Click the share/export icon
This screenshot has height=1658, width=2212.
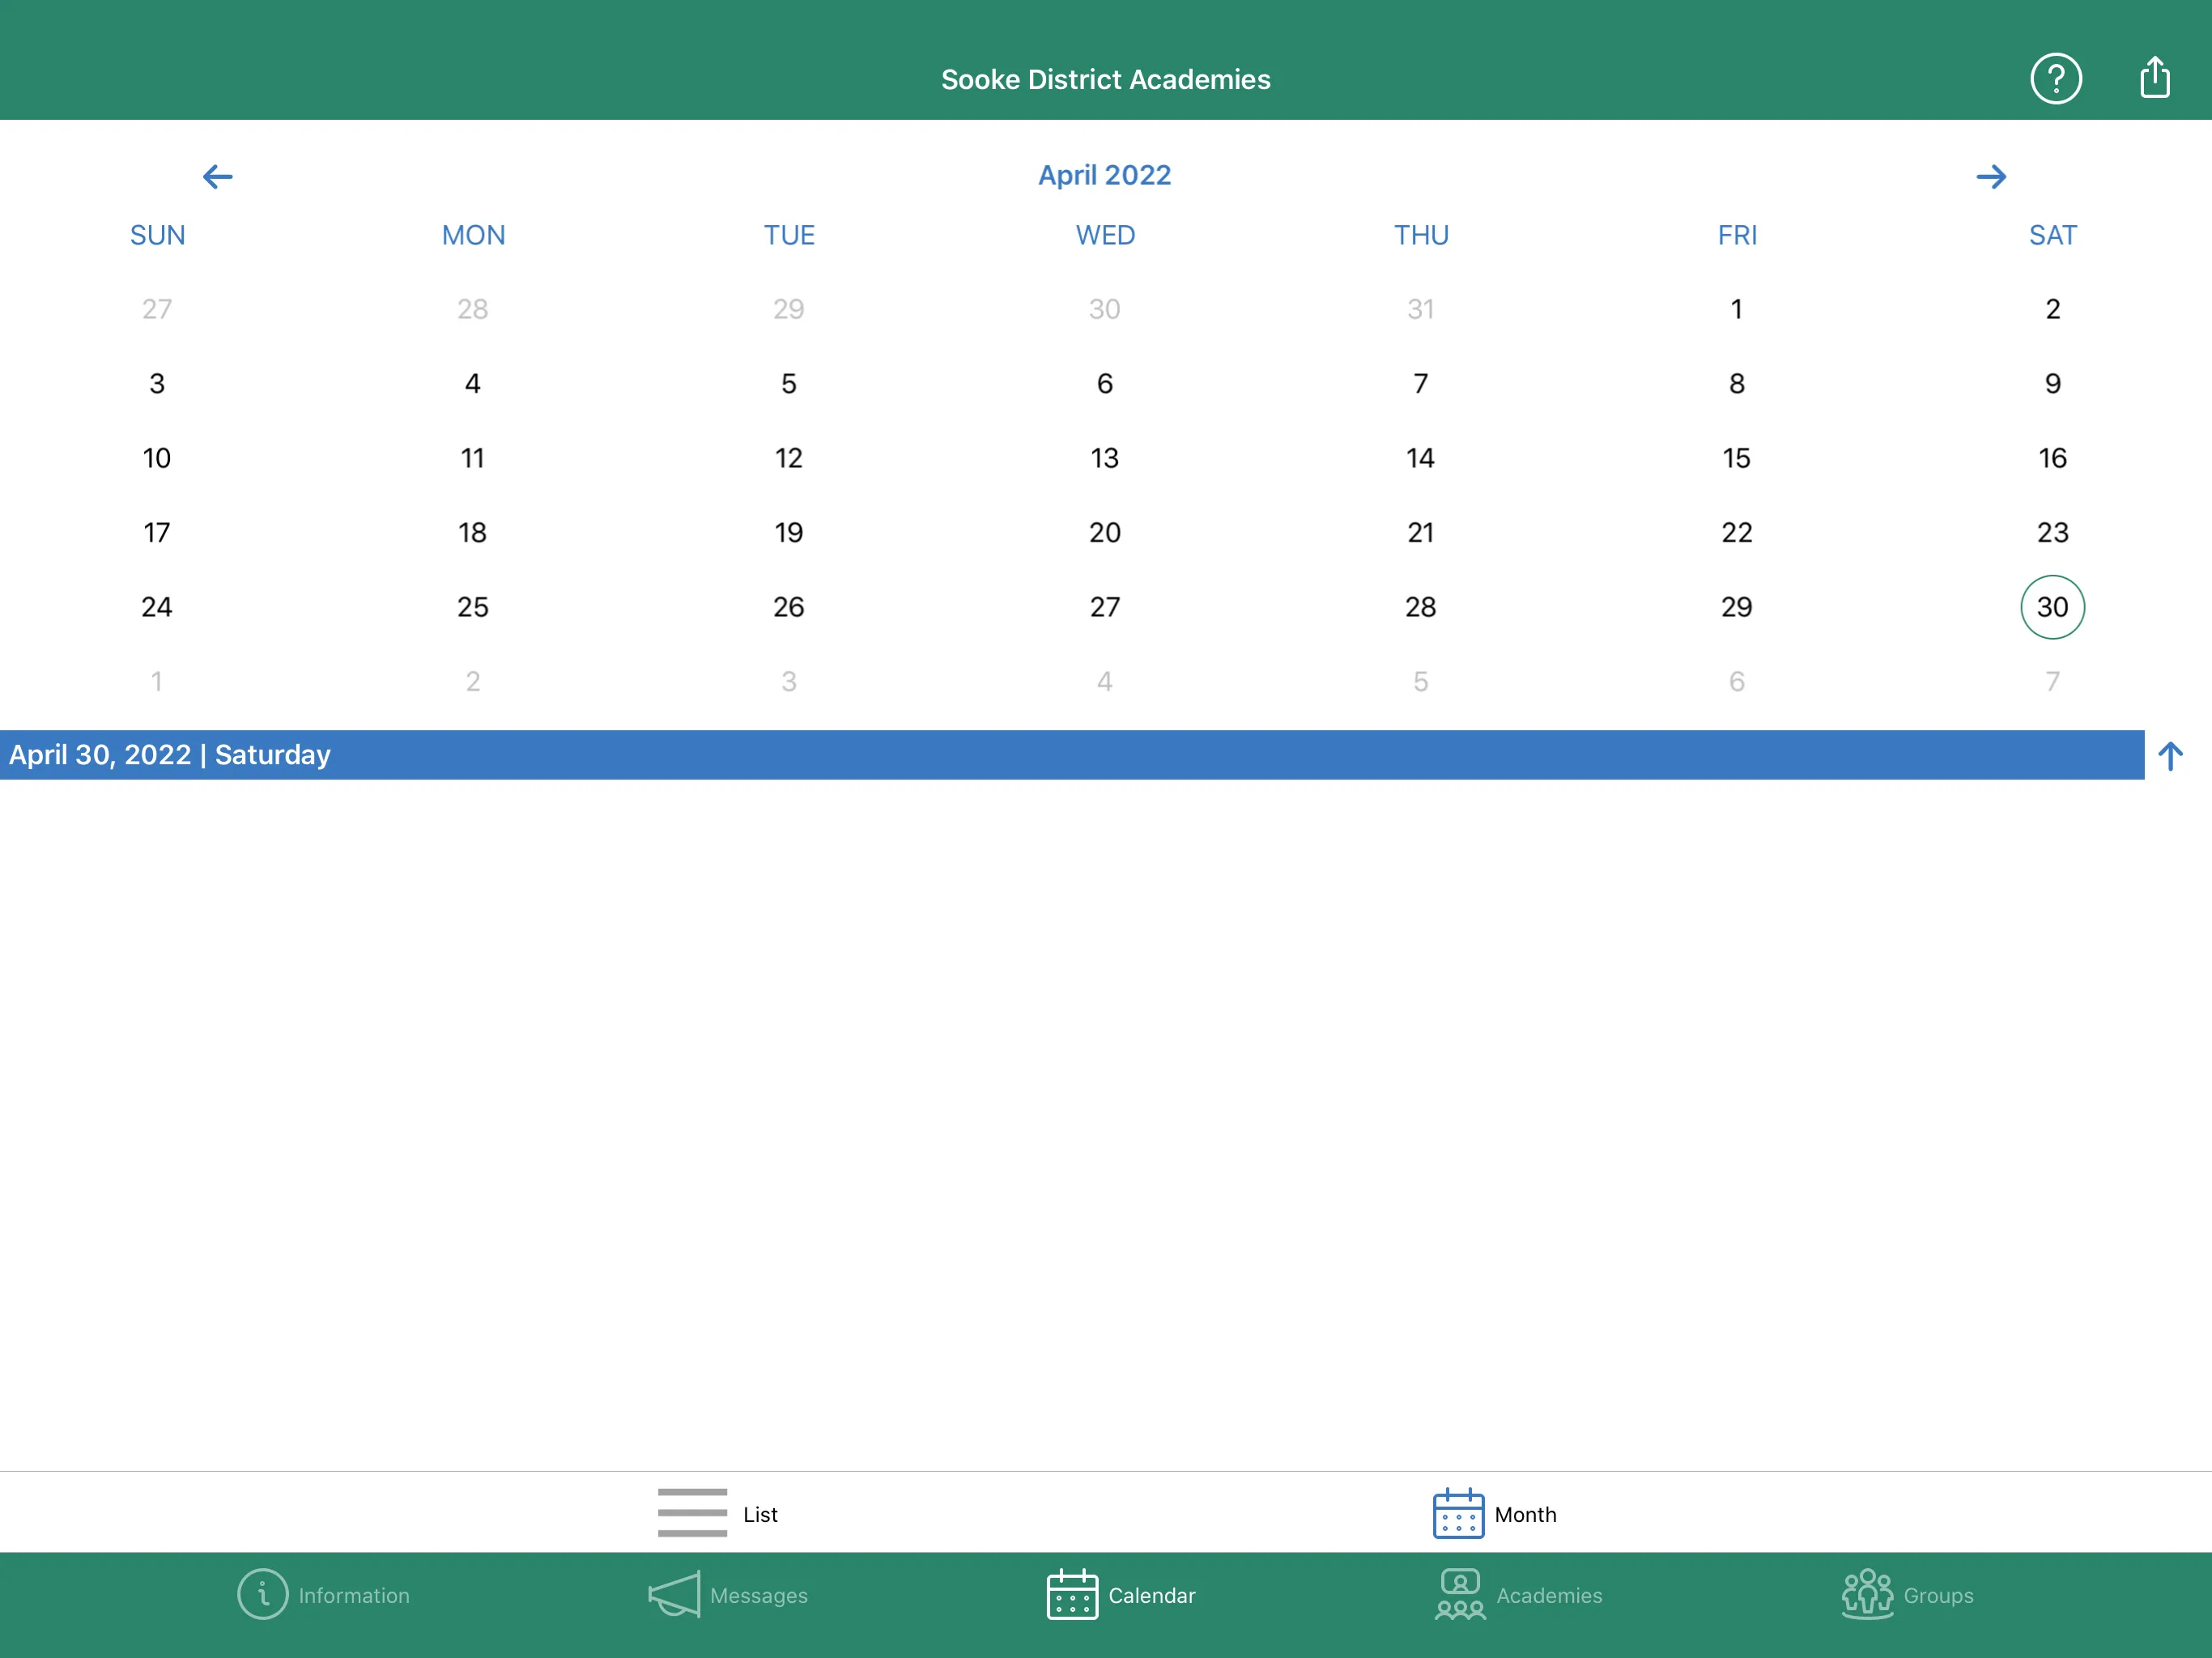(2156, 79)
